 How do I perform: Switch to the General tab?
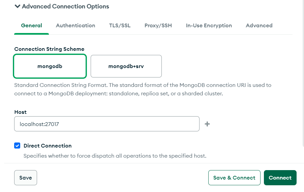point(31,26)
